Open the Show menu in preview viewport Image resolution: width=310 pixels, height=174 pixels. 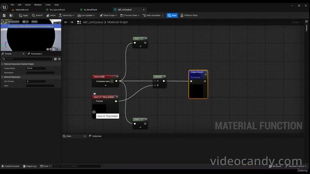[34, 21]
